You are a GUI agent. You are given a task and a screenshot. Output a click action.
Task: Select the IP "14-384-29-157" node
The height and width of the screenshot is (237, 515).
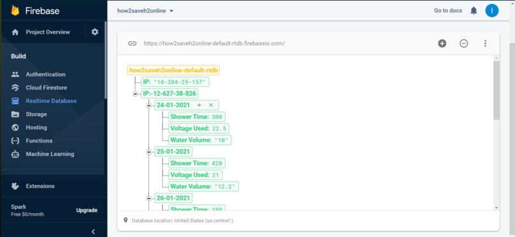click(x=175, y=82)
